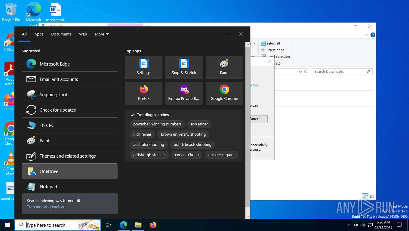Switch to the All search tab
This screenshot has width=409, height=231.
pos(24,34)
